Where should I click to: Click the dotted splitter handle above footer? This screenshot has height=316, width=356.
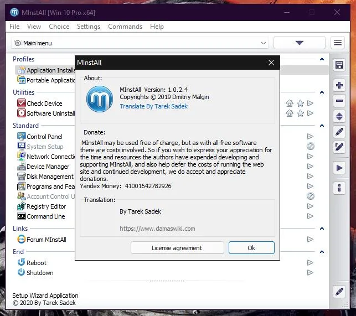click(167, 281)
